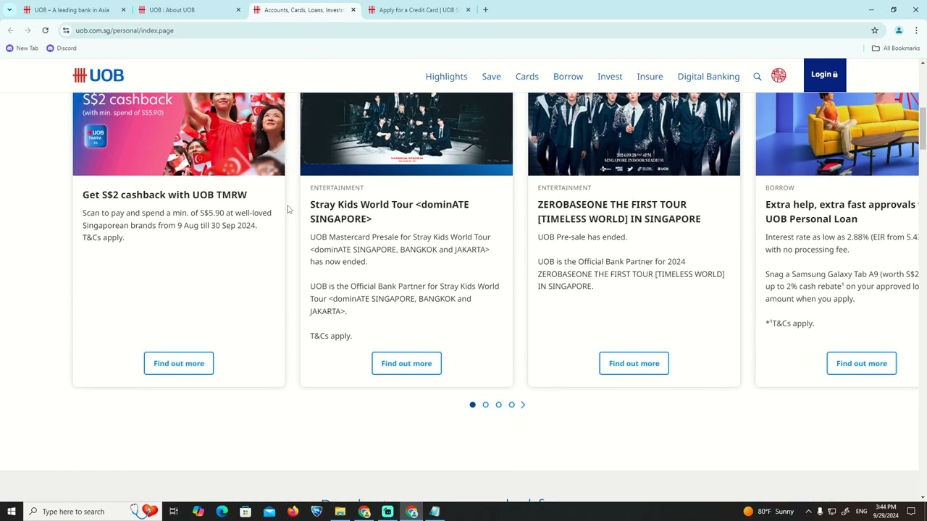Open the site search magnifier icon

click(758, 76)
